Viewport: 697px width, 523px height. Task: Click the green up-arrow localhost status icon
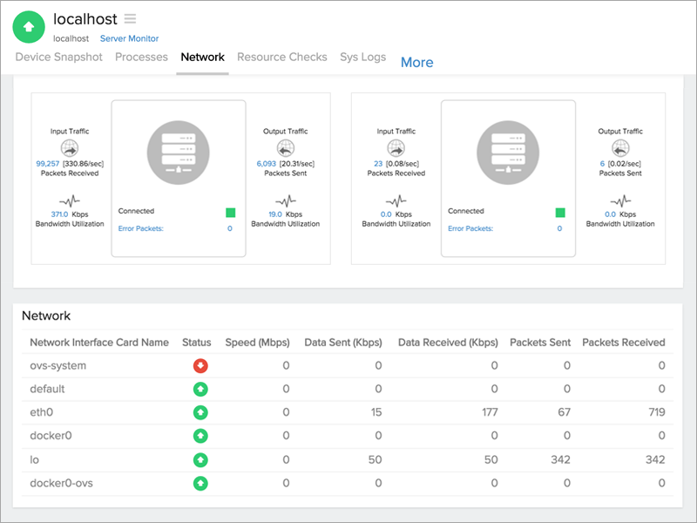29,27
